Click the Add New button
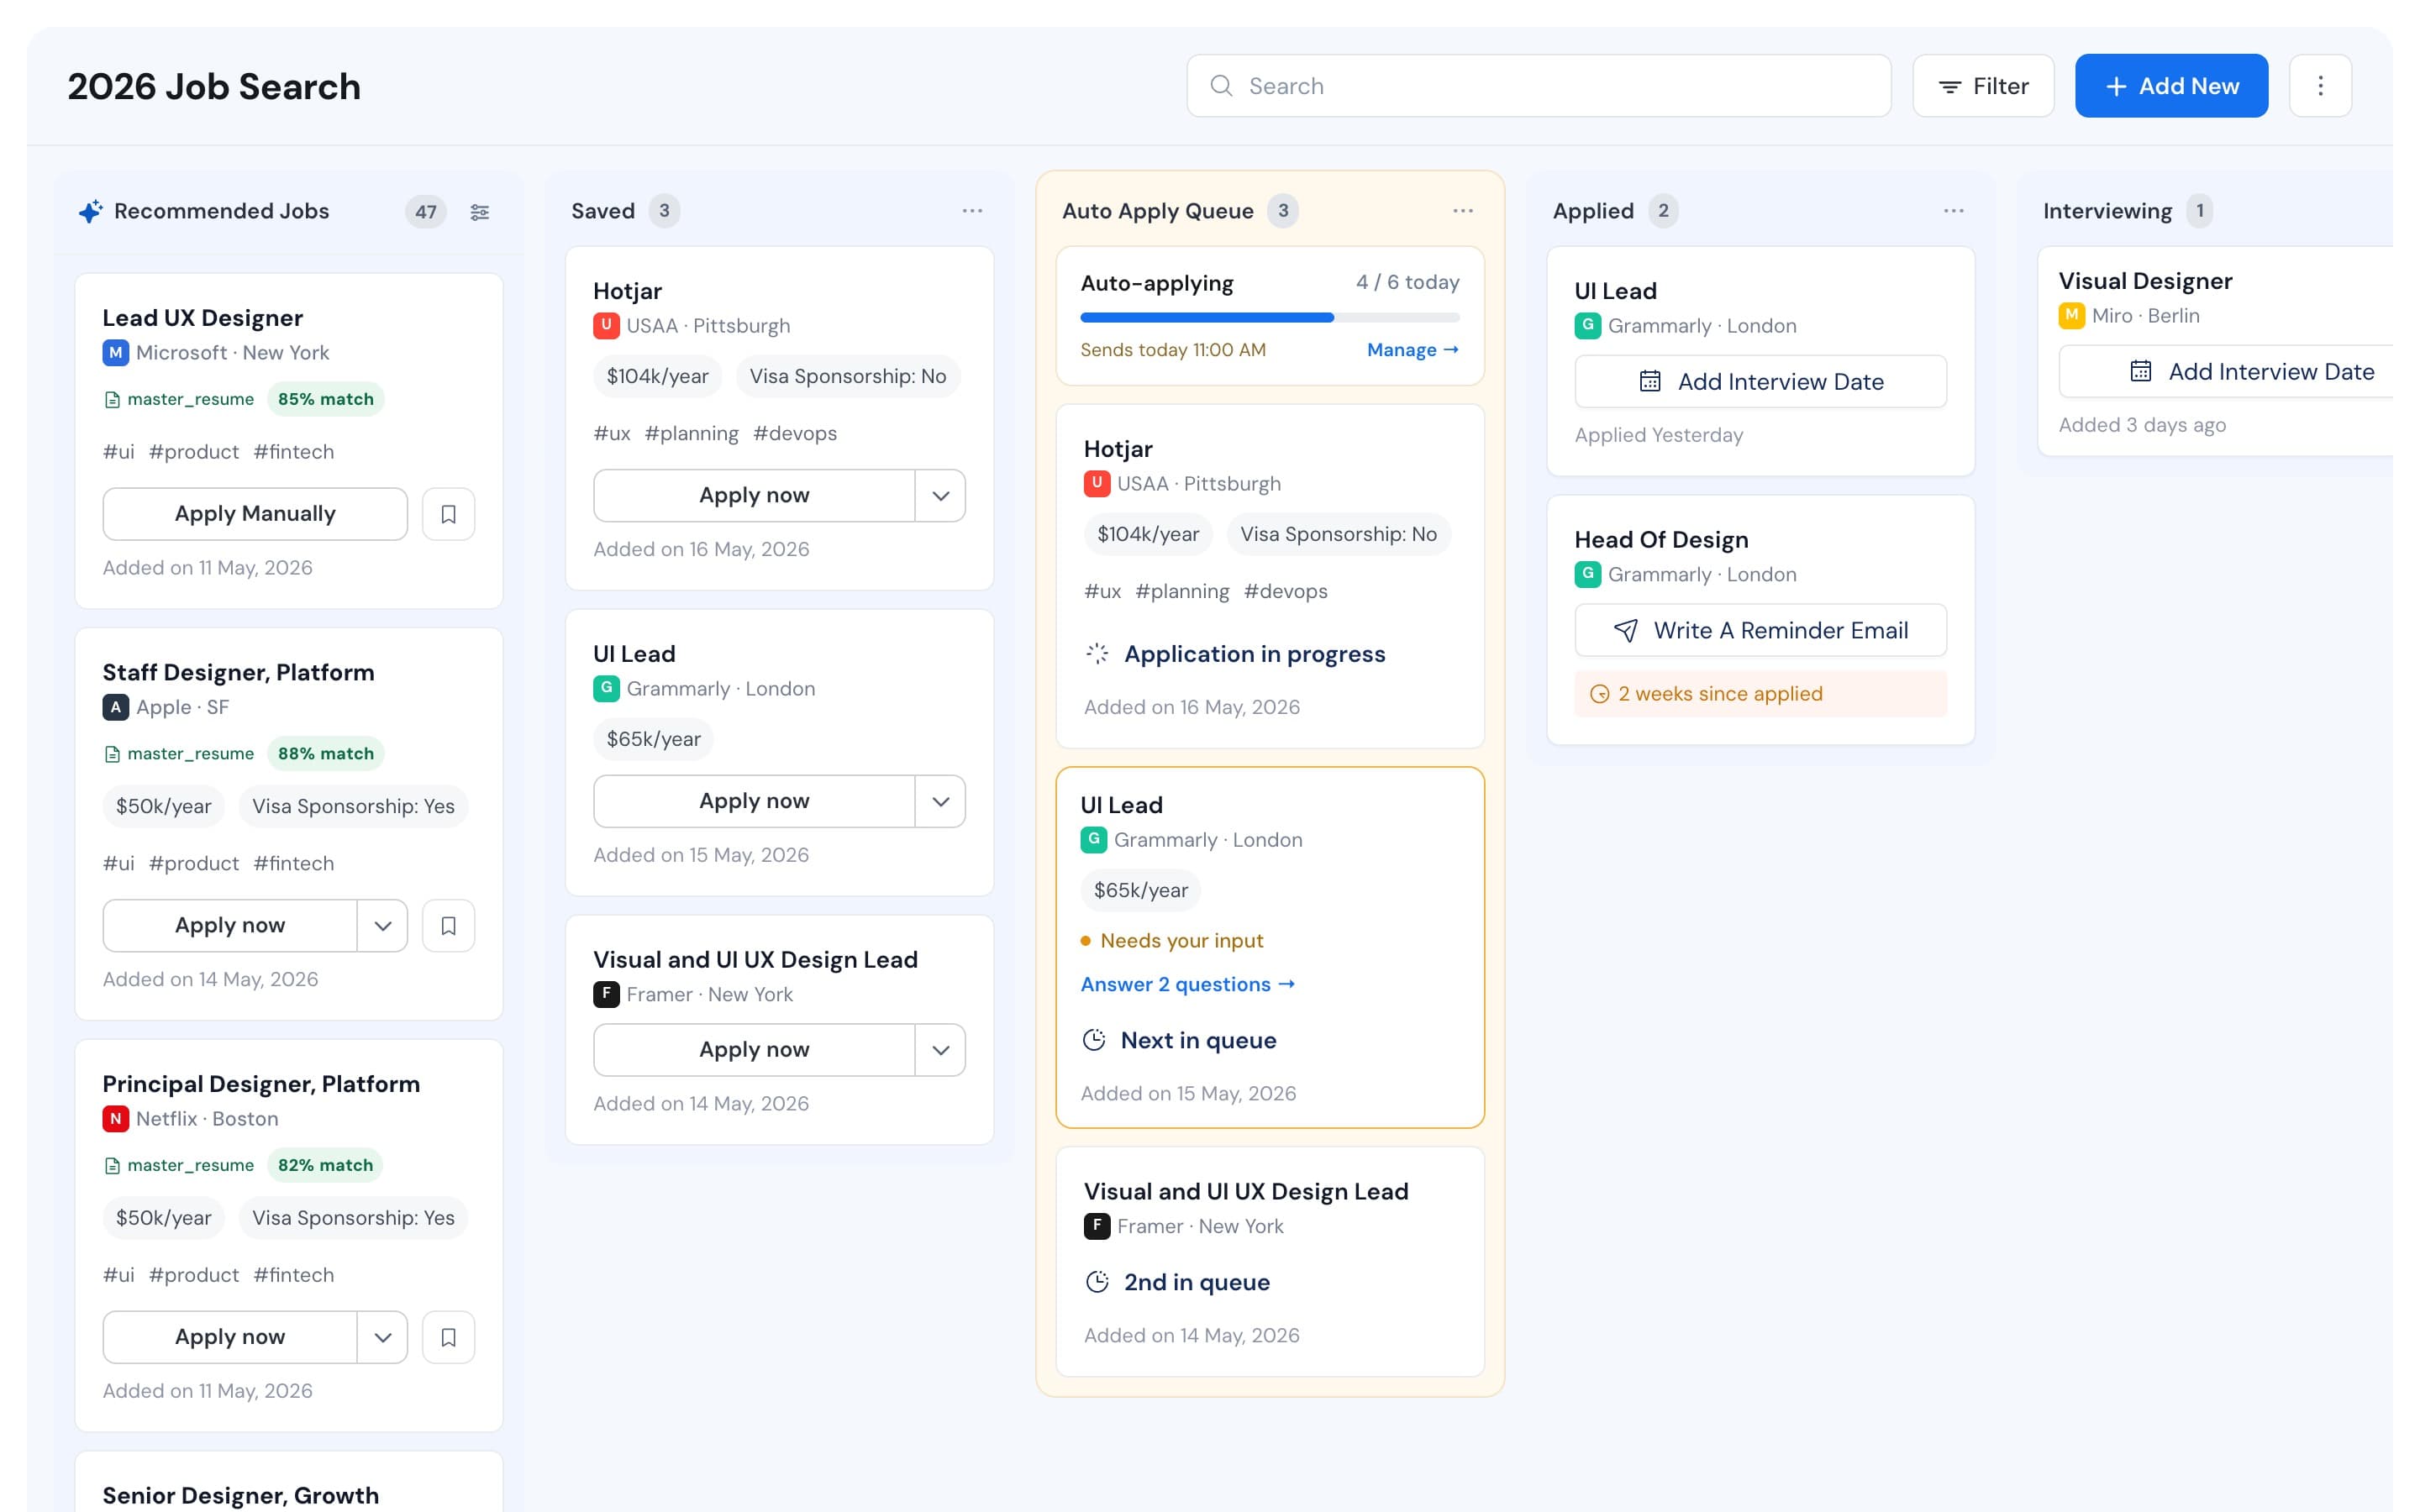Image resolution: width=2420 pixels, height=1512 pixels. tap(2171, 86)
